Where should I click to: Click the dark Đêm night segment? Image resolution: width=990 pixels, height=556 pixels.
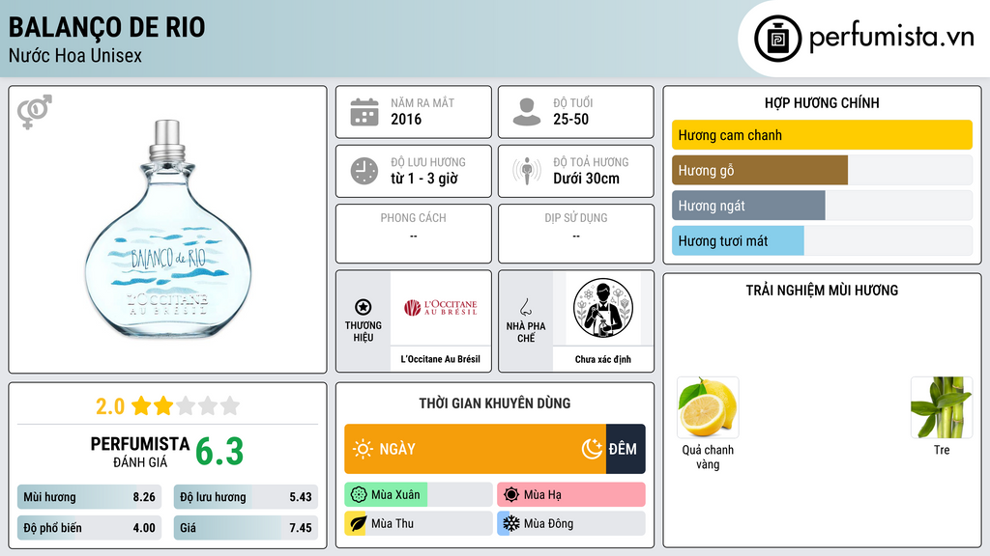[626, 449]
